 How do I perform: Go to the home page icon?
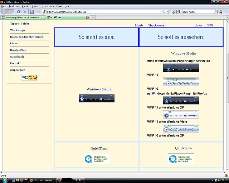click(x=38, y=12)
